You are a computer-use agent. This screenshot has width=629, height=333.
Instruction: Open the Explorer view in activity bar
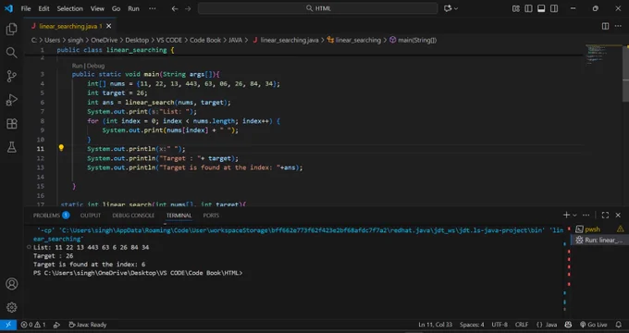tap(12, 29)
